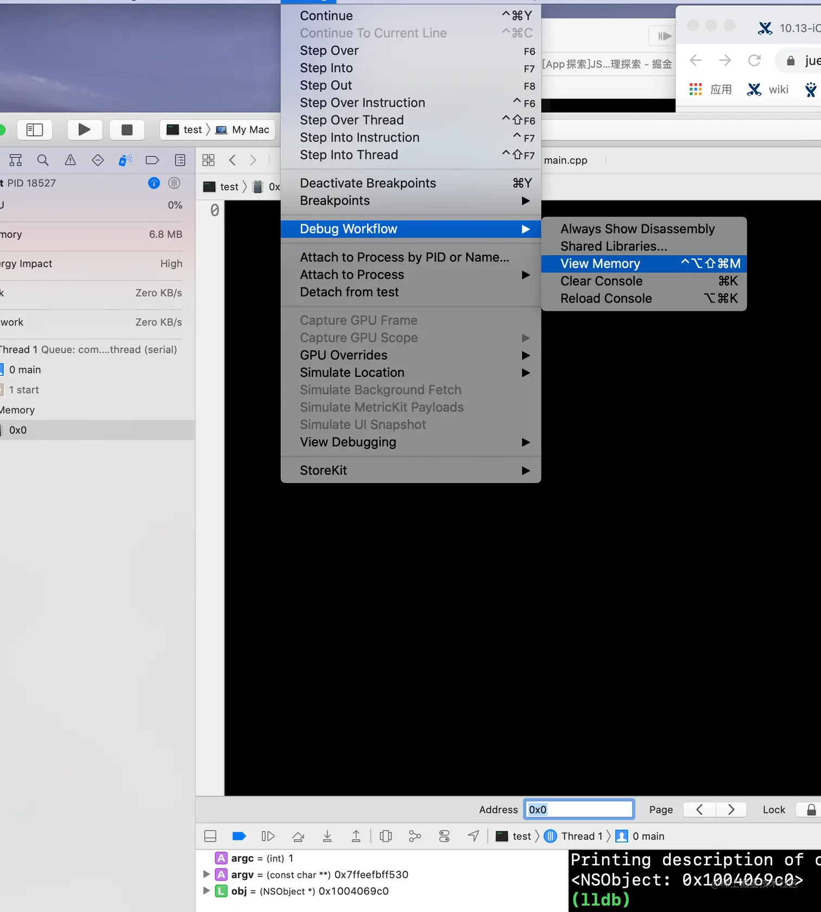Viewport: 821px width, 912px height.
Task: Toggle the blue breakpoints activation button
Action: [239, 836]
